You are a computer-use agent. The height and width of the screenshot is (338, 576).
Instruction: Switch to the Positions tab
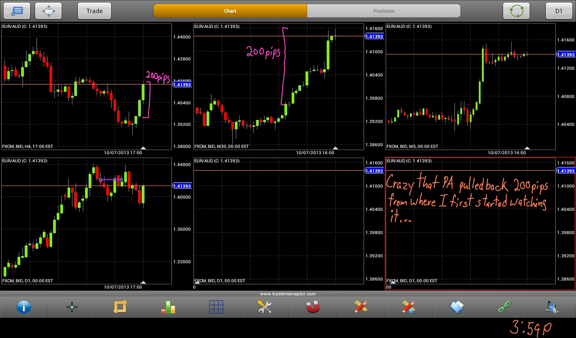coord(384,11)
